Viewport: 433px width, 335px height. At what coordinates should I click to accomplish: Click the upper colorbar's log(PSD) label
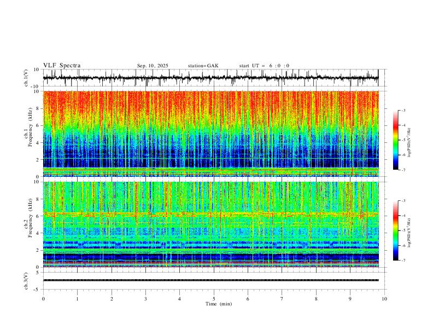tap(409, 143)
